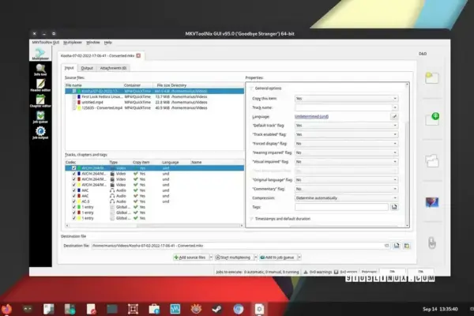This screenshot has width=474, height=316.
Task: Open the XnView eye icon in the taskbar
Action: tap(196, 309)
